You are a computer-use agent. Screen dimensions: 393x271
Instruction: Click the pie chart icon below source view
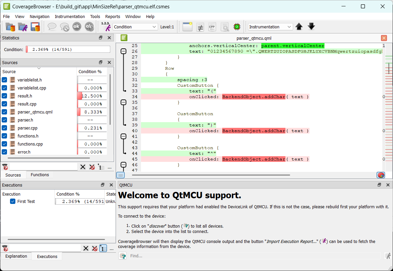(x=381, y=175)
